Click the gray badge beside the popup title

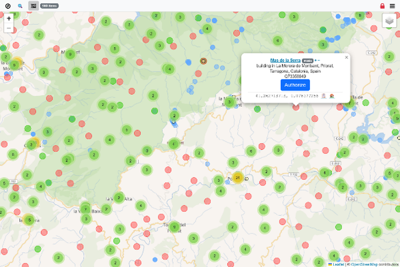coord(307,61)
